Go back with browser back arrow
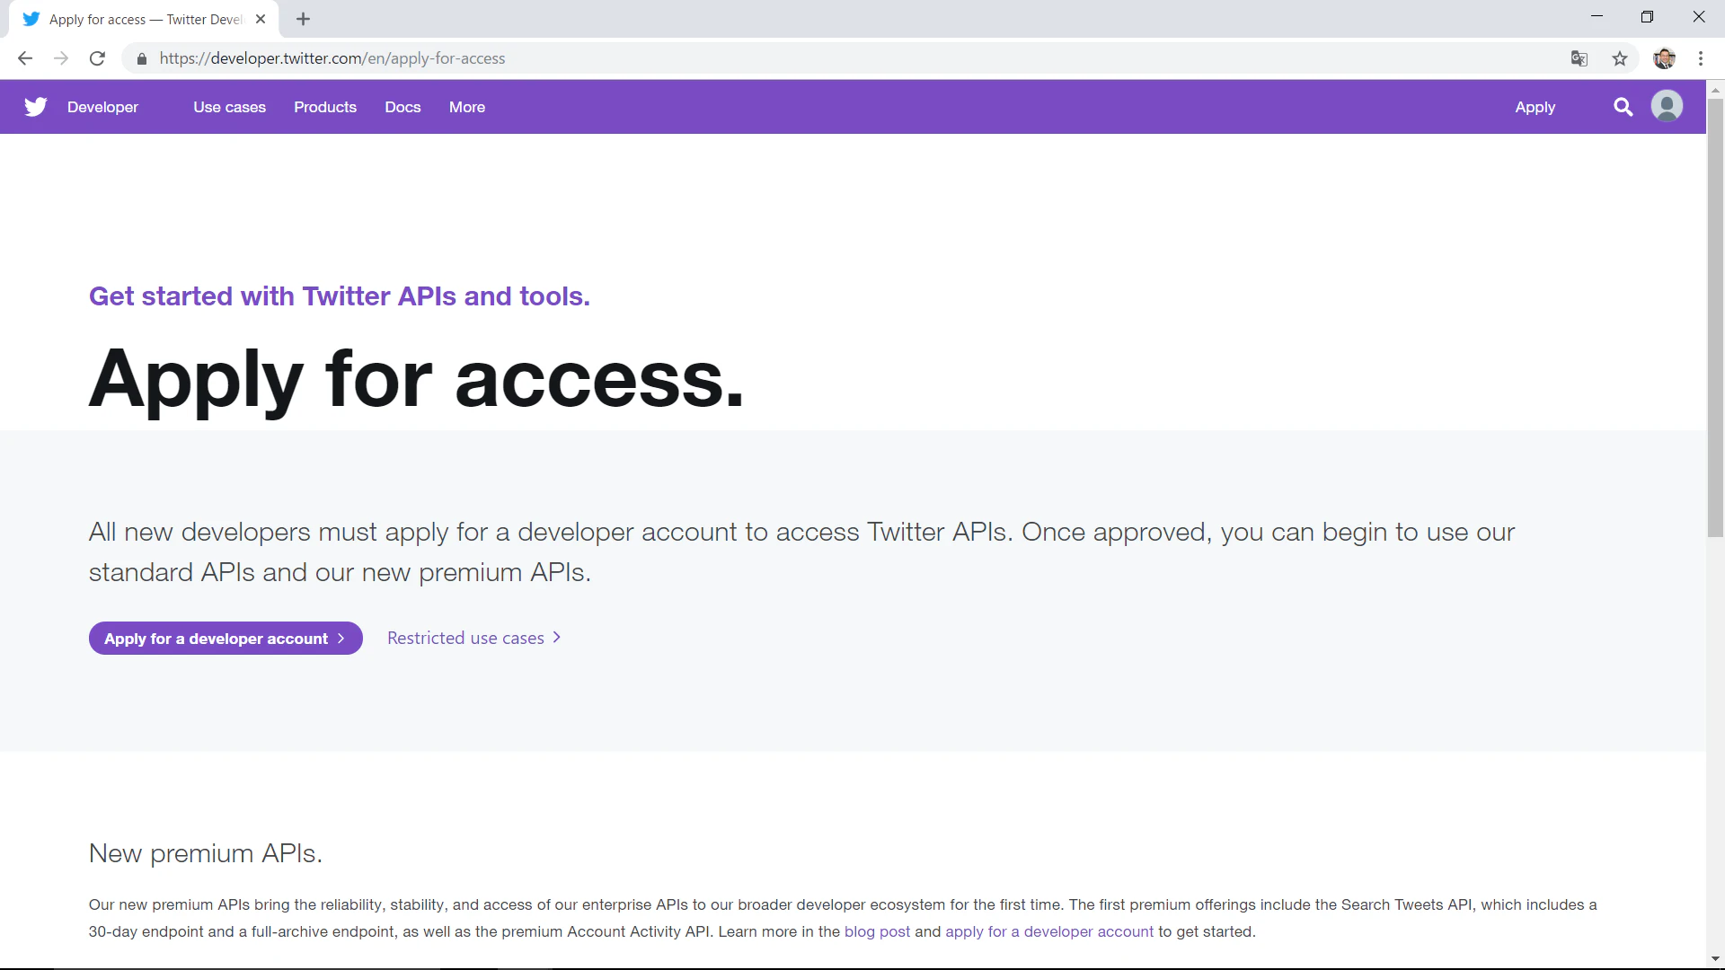 [x=25, y=58]
